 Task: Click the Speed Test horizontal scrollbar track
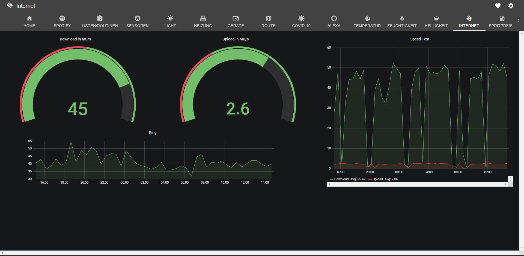418,184
